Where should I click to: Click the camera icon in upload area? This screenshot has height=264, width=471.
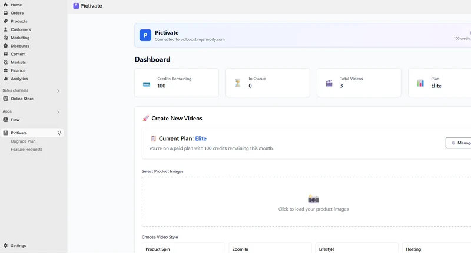(x=313, y=199)
